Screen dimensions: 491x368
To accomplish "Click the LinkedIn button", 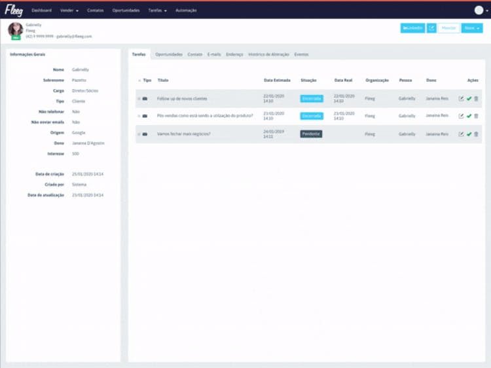I will [x=412, y=28].
